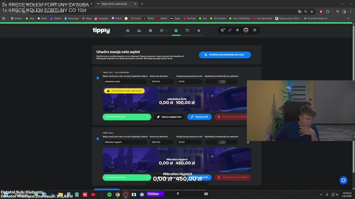
Task: Edit the 'Mikrofon HyperX' title field
Action: pyautogui.click(x=125, y=142)
